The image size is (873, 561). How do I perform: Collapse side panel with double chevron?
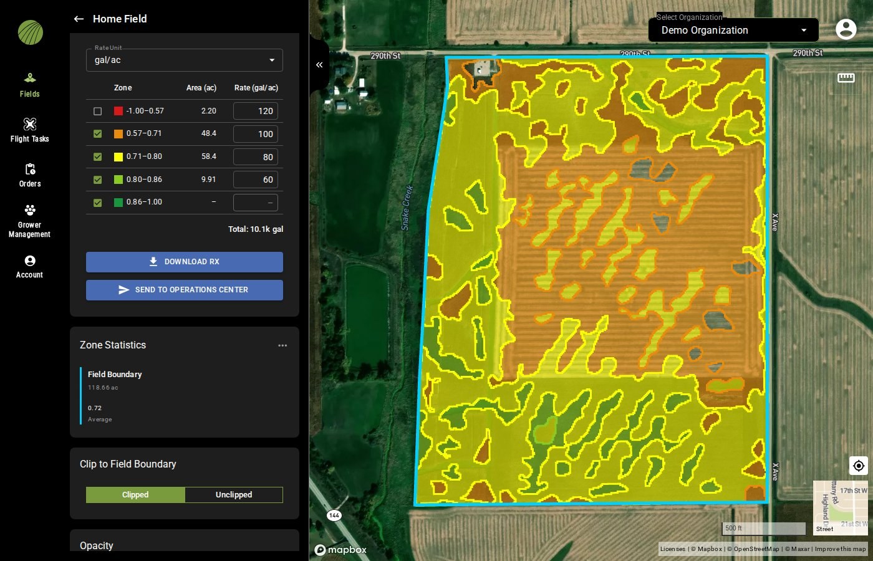tap(319, 65)
